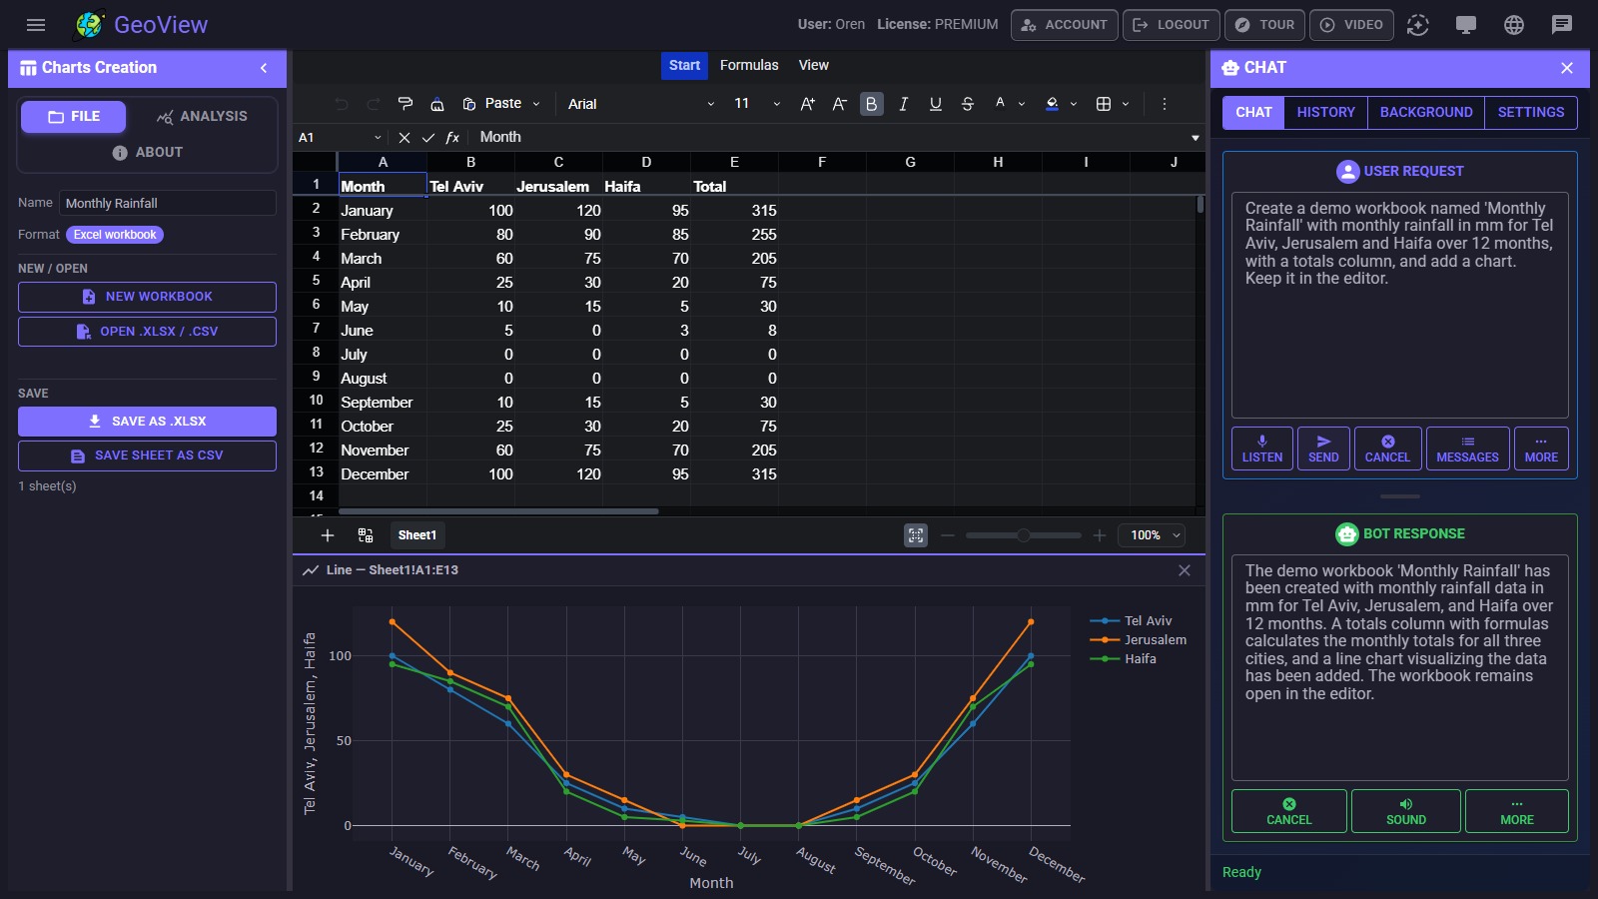The image size is (1598, 899).
Task: Open the 100% zoom level dropdown
Action: tap(1152, 535)
